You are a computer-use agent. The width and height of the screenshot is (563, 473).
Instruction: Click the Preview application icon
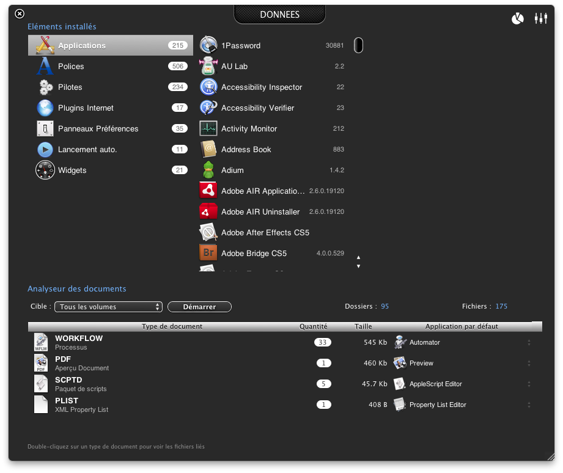point(400,363)
